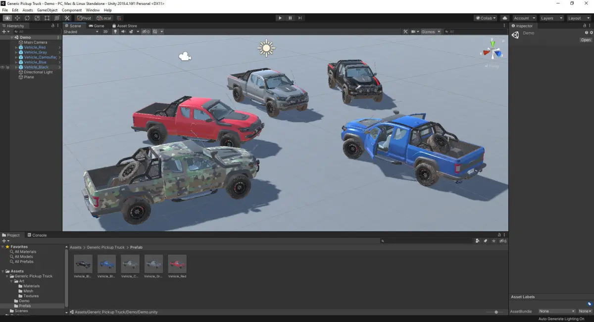Open custom editor tools

(67, 18)
